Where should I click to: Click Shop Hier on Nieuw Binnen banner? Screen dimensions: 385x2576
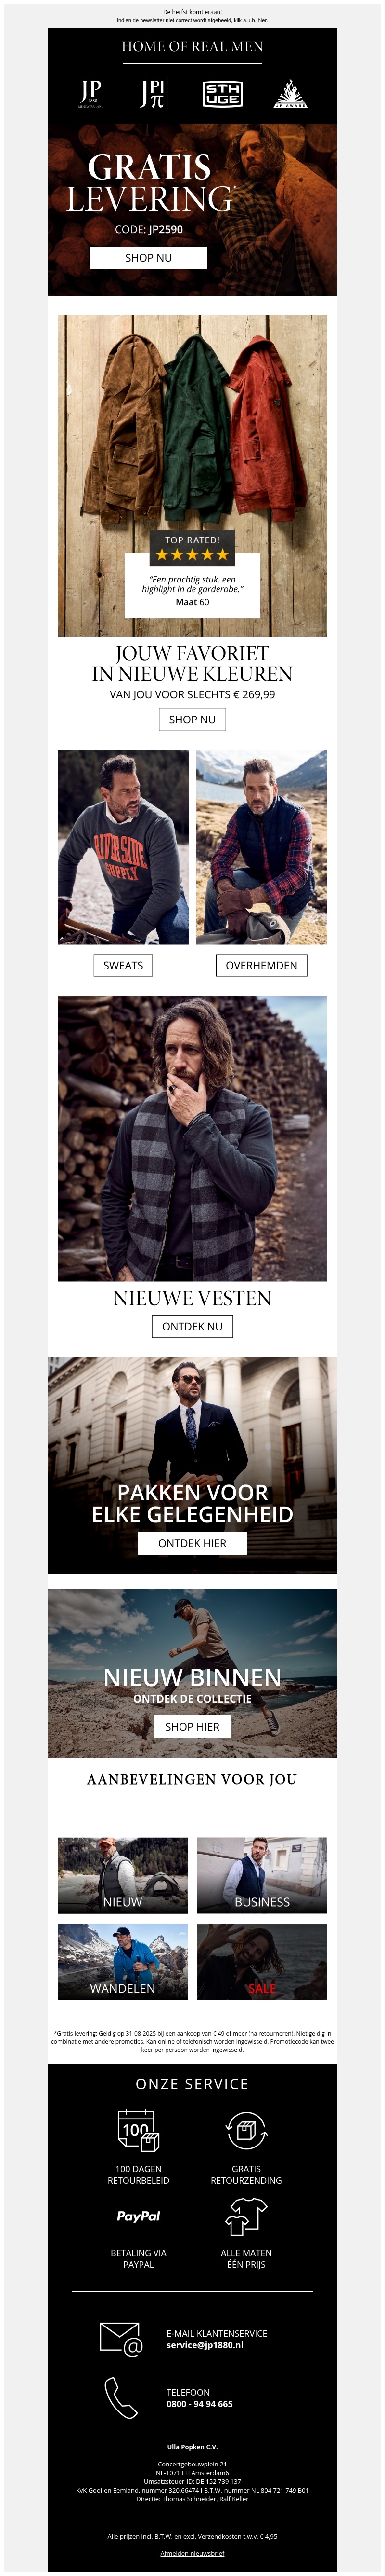click(x=192, y=1726)
